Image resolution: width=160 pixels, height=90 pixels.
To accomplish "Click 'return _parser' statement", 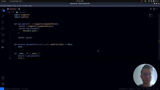I will click(25, 37).
